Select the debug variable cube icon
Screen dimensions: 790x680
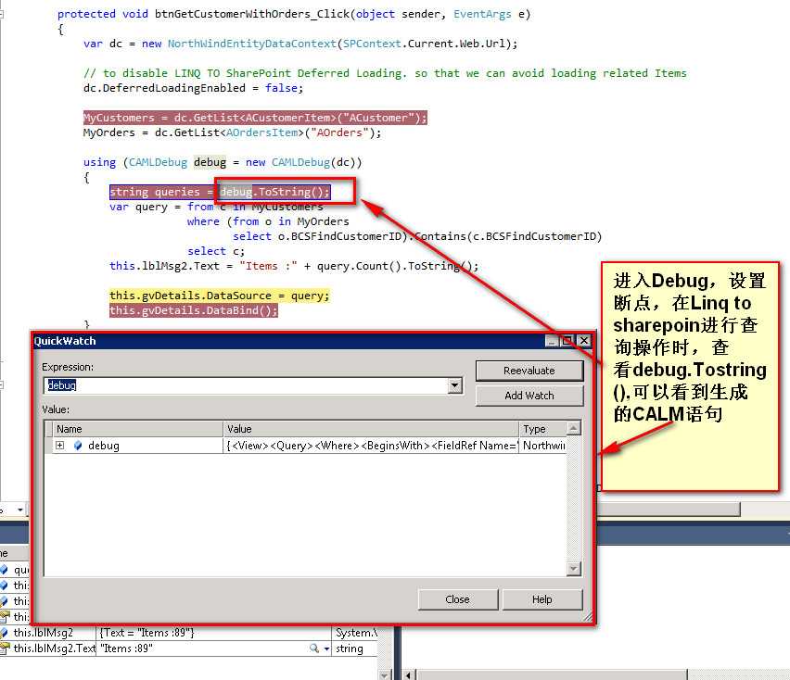click(78, 446)
